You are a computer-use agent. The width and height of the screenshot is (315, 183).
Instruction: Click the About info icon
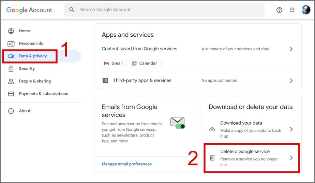tap(11, 111)
